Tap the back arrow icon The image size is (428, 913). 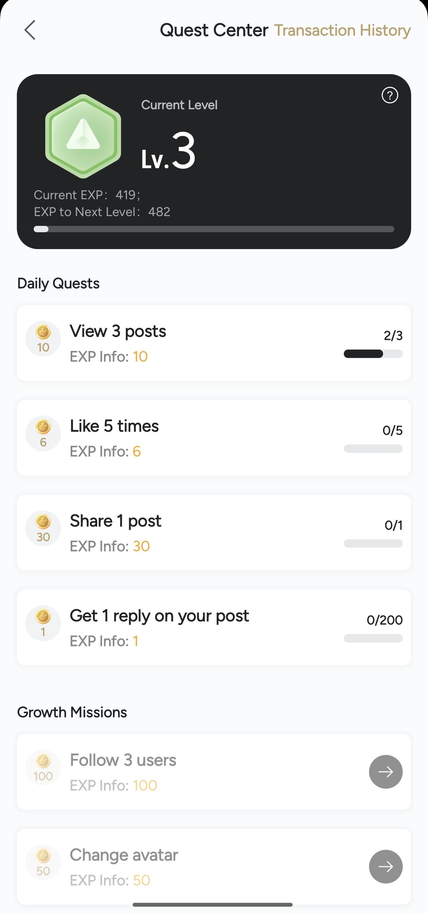[30, 30]
